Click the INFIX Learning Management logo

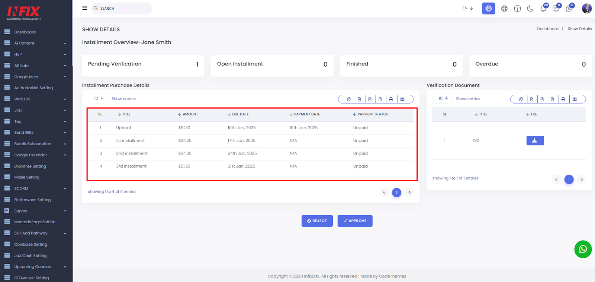click(x=24, y=13)
